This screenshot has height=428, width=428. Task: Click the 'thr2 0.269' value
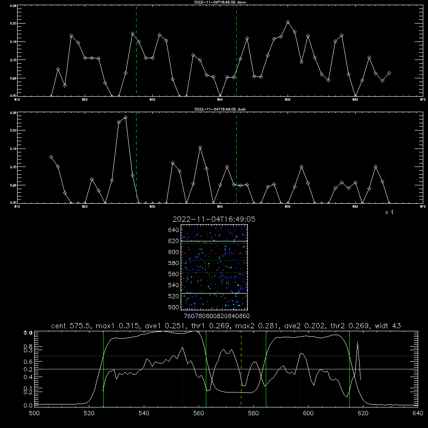(x=350, y=326)
